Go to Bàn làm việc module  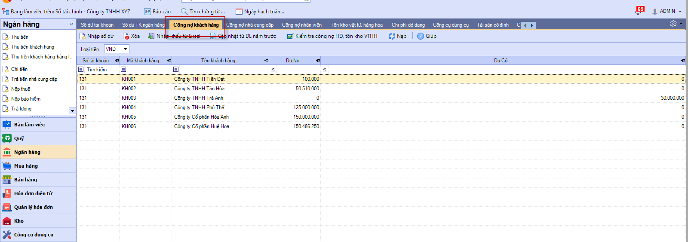38,125
